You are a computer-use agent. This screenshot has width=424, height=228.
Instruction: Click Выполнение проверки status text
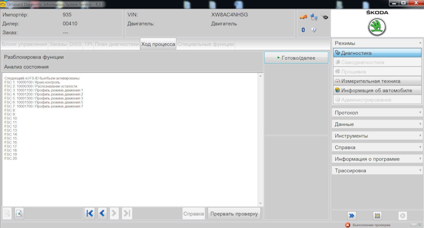371,225
